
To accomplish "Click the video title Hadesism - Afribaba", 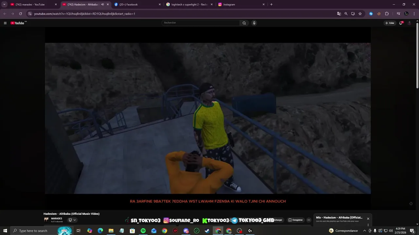I will pyautogui.click(x=71, y=214).
